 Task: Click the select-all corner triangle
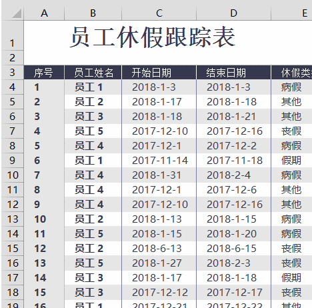click(x=17, y=13)
